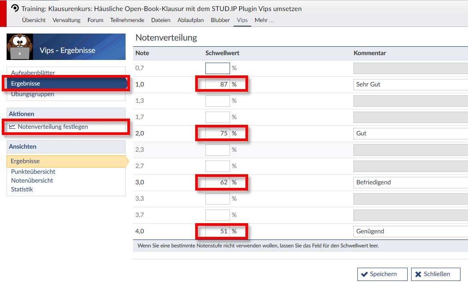
Task: Save the grade distribution with Speichern
Action: pyautogui.click(x=383, y=274)
